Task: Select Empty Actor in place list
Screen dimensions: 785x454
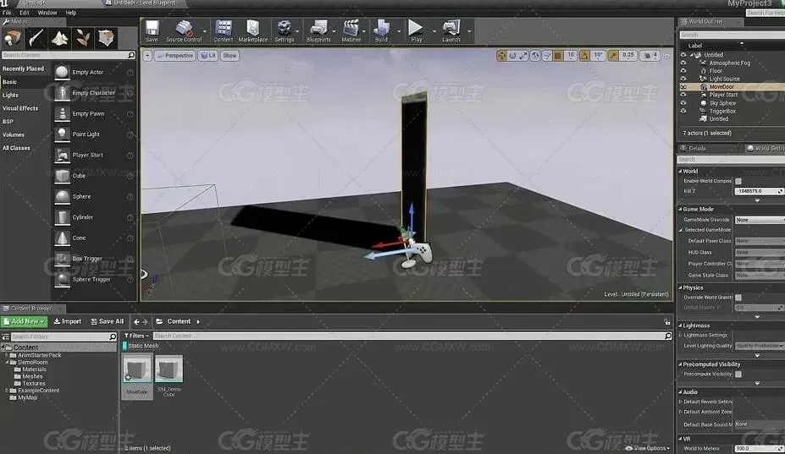Action: click(94, 73)
